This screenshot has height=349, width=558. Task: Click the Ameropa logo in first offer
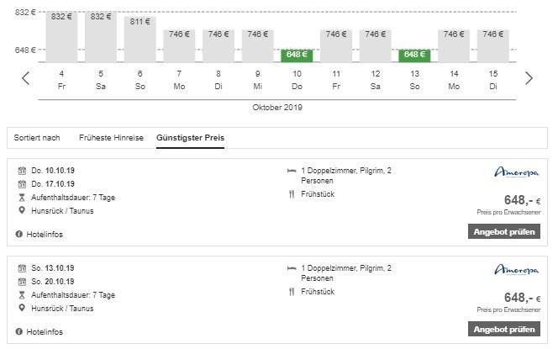click(515, 173)
